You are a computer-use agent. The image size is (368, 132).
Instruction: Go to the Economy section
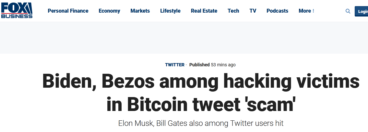(x=109, y=11)
